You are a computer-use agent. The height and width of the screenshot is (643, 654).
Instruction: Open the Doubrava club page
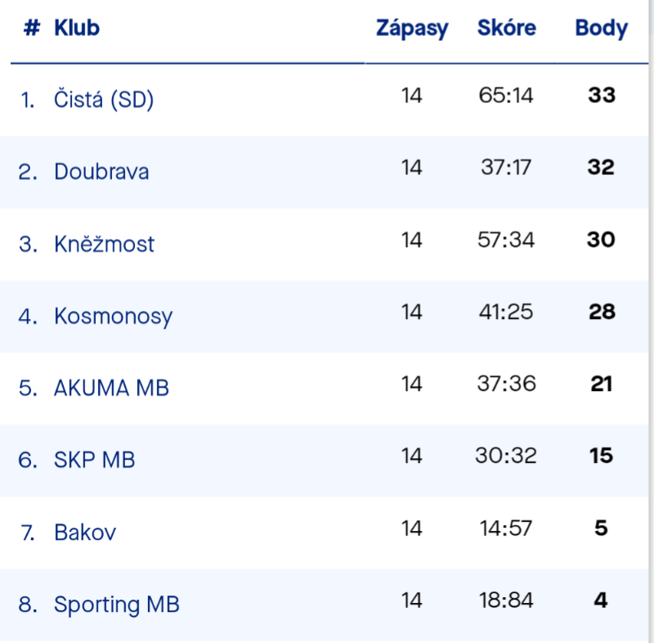pyautogui.click(x=101, y=172)
